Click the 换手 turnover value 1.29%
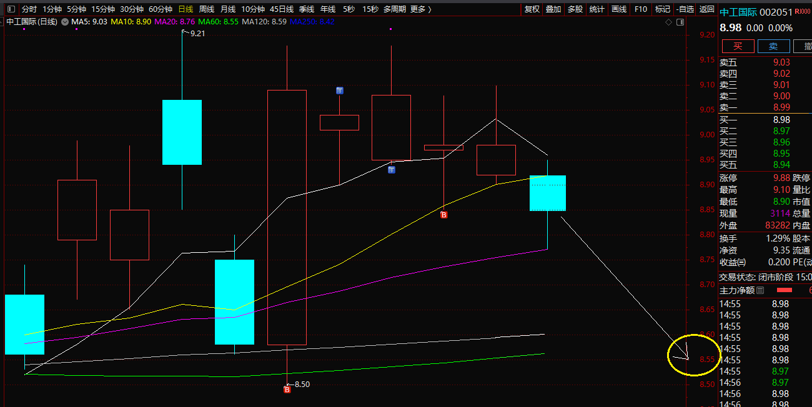 (778, 238)
